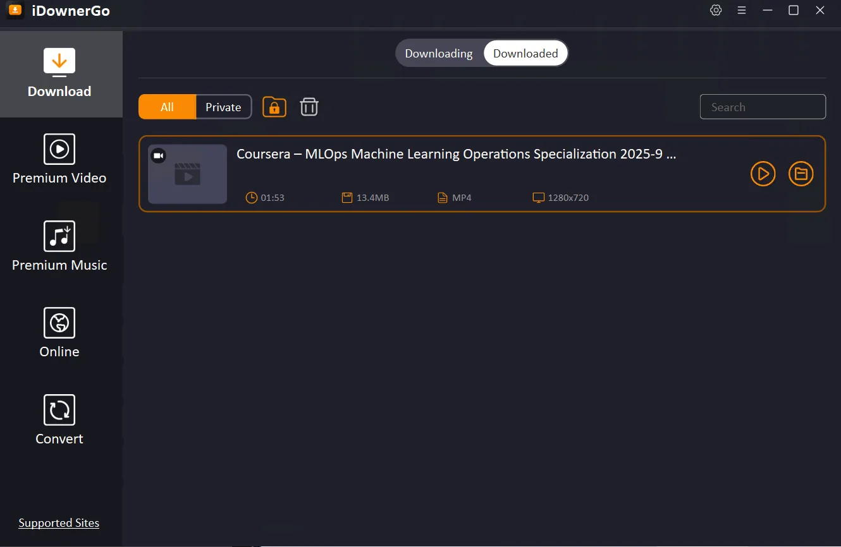
Task: Click the Search input field
Action: point(763,107)
